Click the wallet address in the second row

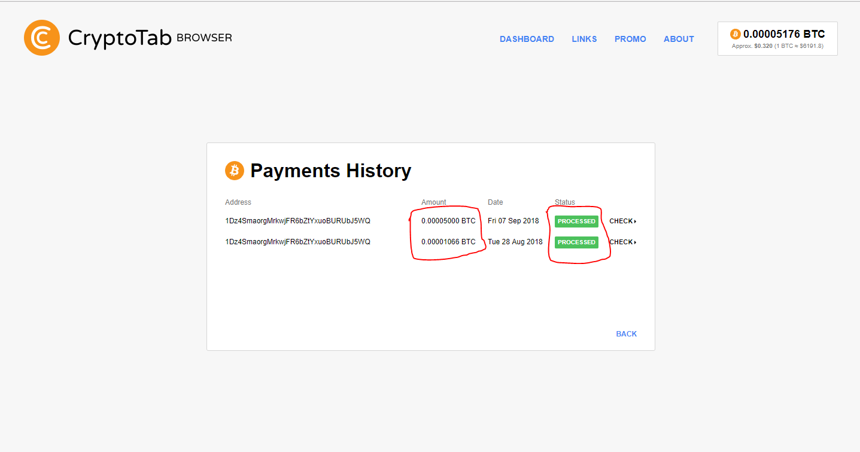click(x=299, y=242)
